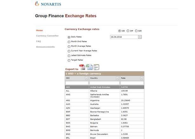Select the CHF base currency radio
195x139 pixels.
[128, 31]
